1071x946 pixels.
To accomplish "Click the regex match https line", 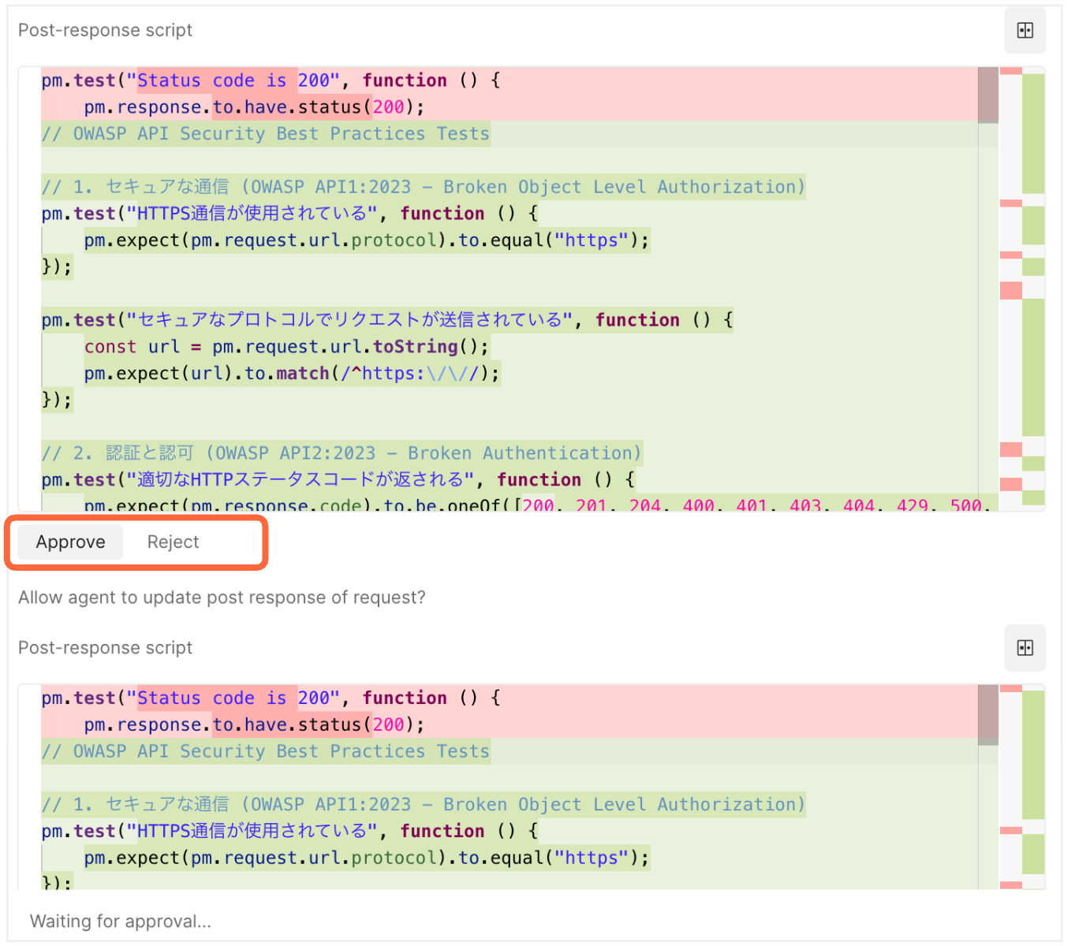I will point(292,373).
